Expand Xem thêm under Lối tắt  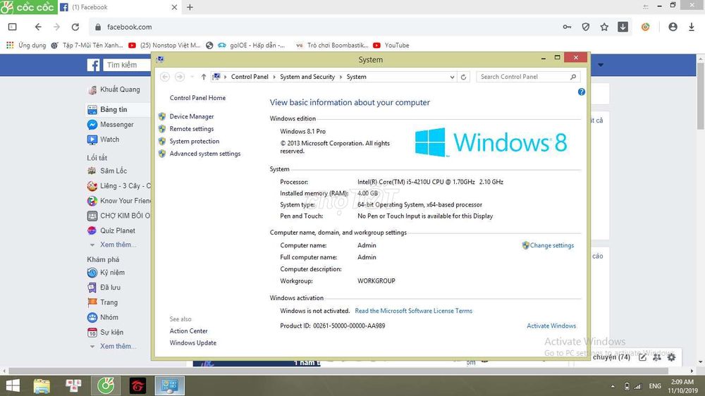[x=118, y=245]
